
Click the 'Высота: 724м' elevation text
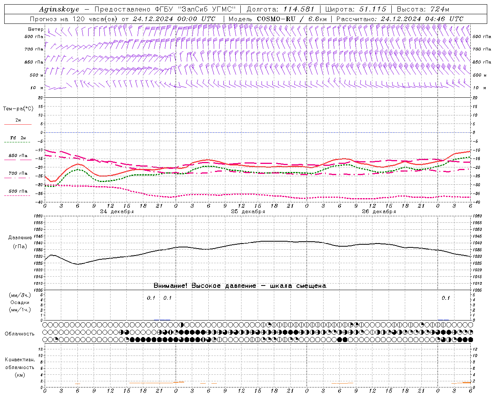[423, 9]
